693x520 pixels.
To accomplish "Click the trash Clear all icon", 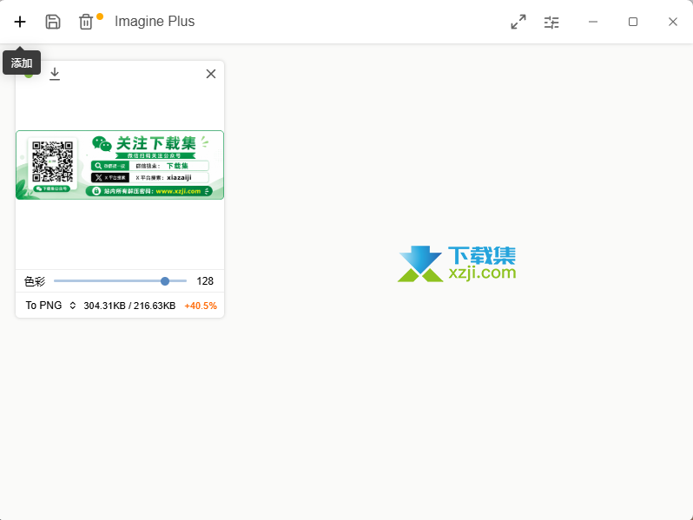I will pyautogui.click(x=86, y=22).
